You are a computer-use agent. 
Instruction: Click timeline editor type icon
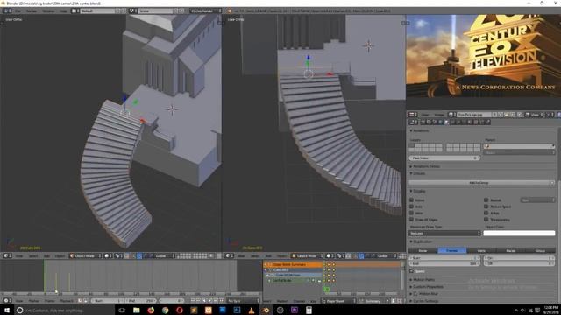pos(8,301)
